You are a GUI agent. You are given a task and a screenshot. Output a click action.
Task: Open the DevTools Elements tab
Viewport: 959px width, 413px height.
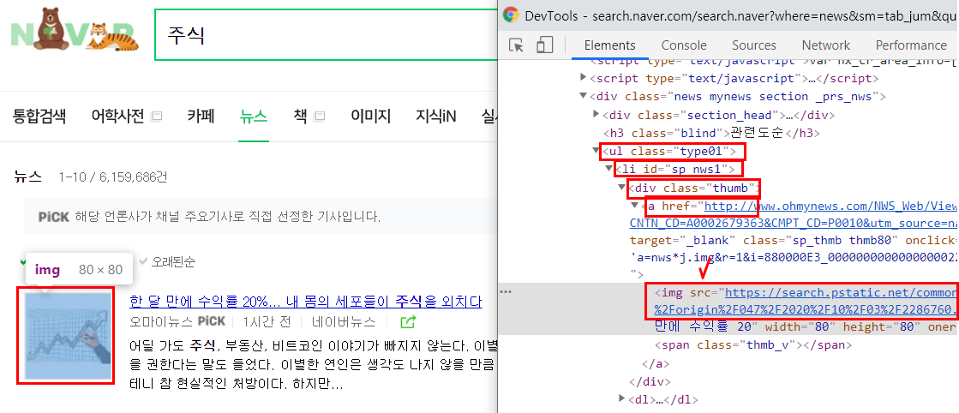(610, 45)
